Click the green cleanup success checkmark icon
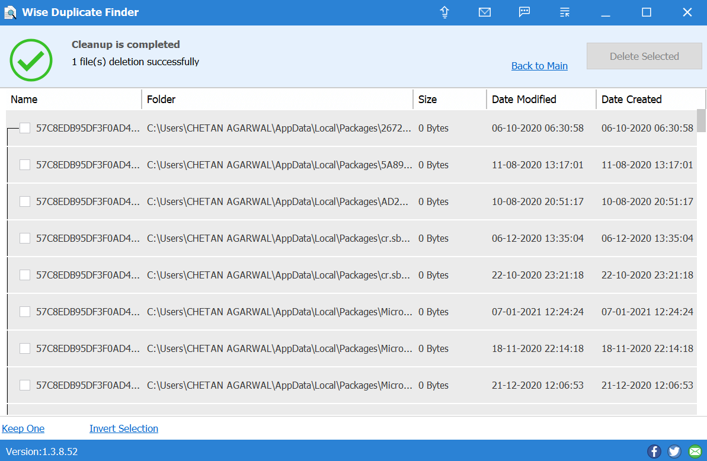Screen dimensions: 707x461 (x=31, y=60)
